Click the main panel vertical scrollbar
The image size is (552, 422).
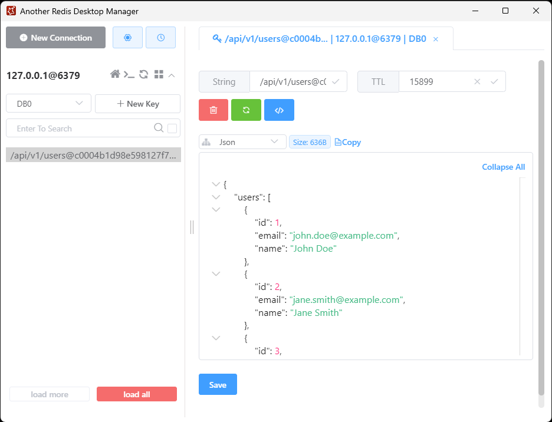541,228
